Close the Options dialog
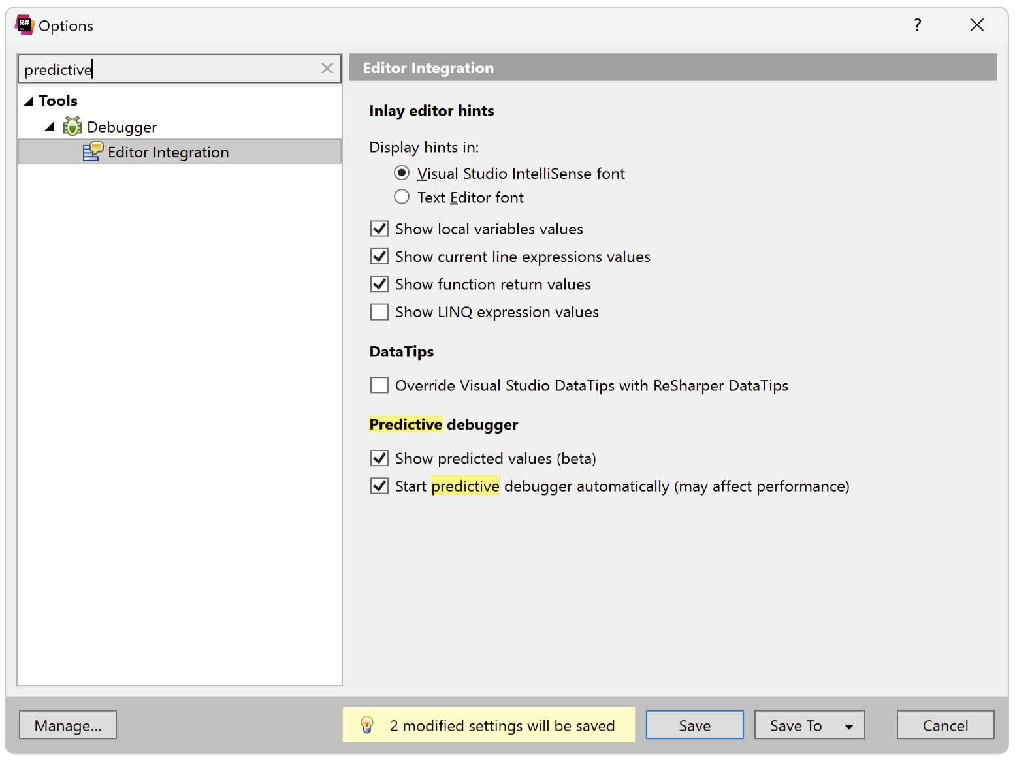 tap(977, 25)
